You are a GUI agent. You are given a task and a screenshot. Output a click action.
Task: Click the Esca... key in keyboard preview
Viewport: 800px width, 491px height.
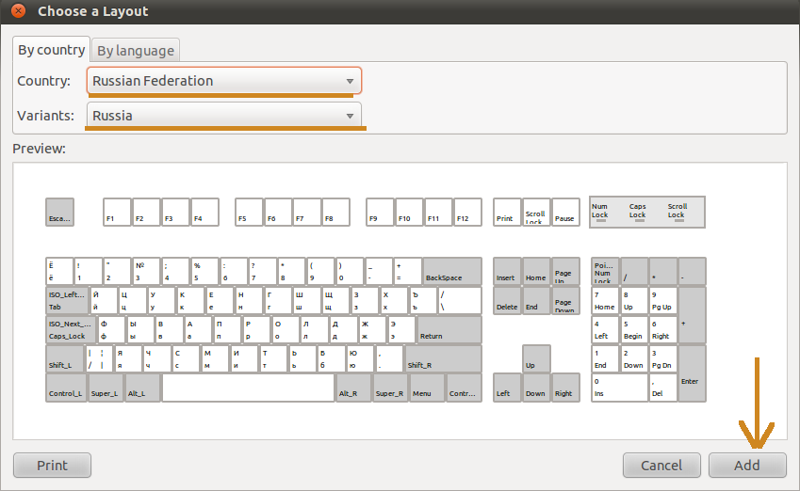(x=59, y=212)
